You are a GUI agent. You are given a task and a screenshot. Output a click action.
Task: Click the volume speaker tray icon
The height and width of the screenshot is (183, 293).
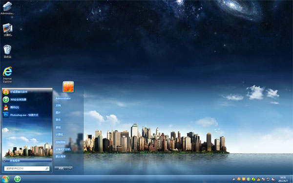(273, 179)
